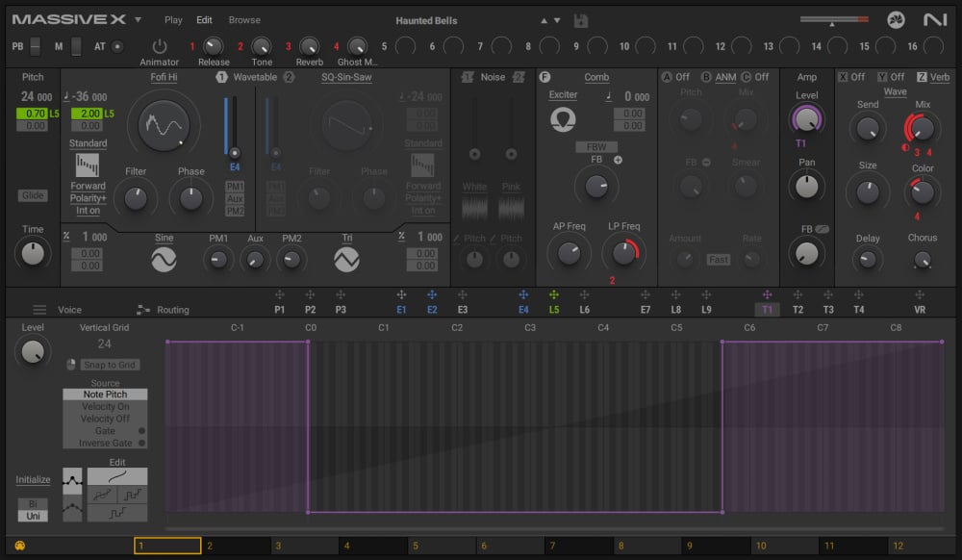Image resolution: width=962 pixels, height=560 pixels.
Task: Select Note Pitch as source
Action: point(105,395)
